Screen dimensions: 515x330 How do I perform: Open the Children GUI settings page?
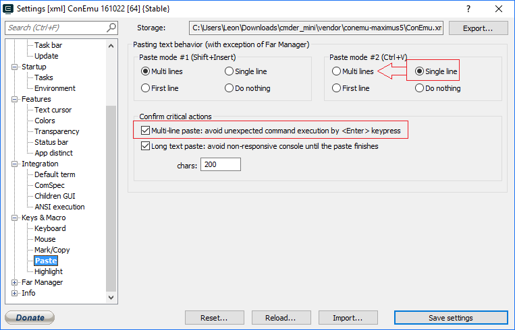[55, 196]
